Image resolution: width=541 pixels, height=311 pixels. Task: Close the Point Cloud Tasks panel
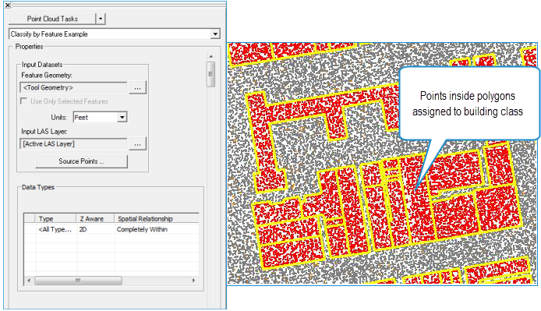(x=7, y=5)
